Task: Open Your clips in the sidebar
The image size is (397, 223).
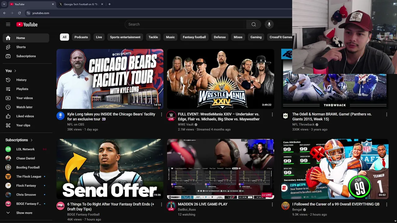Action: (26, 125)
